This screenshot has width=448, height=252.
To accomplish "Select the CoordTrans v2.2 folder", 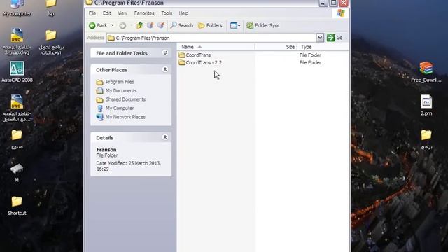I will [200, 62].
